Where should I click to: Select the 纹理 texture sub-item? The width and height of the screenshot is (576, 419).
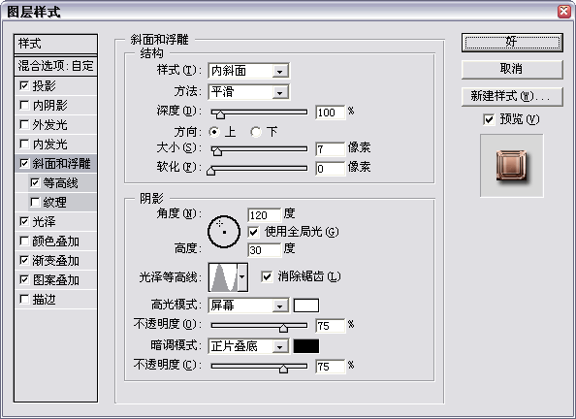54,202
